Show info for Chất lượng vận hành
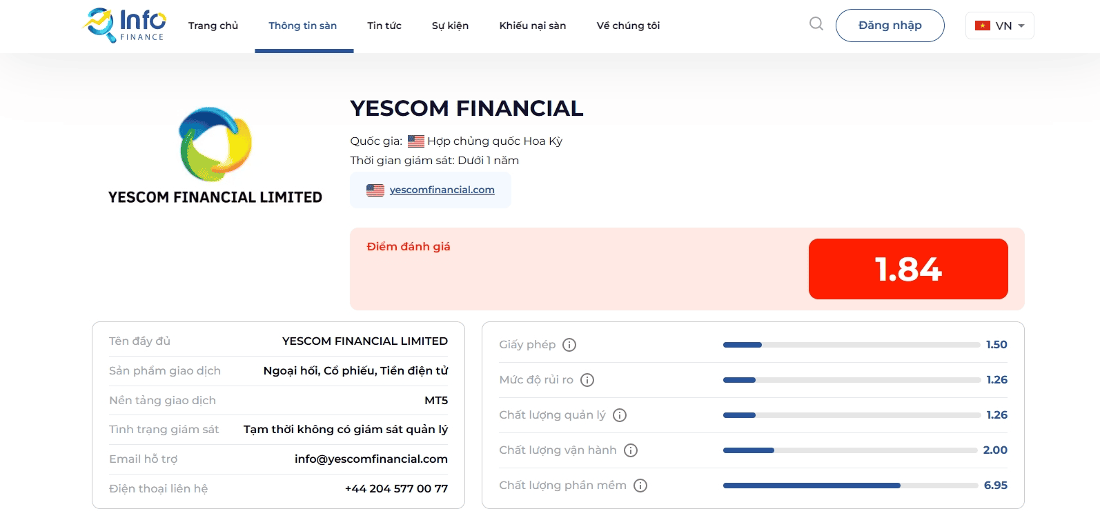 click(631, 450)
